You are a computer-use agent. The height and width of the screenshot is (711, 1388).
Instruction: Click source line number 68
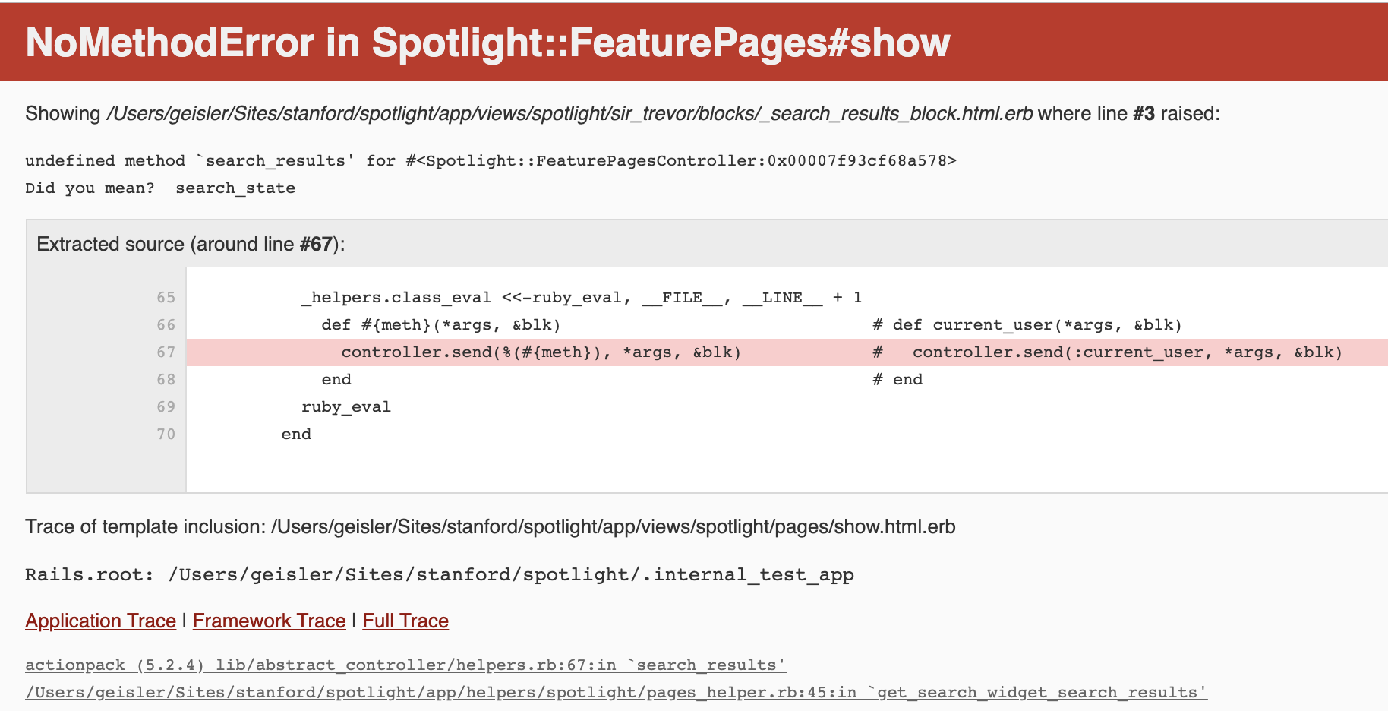coord(166,379)
